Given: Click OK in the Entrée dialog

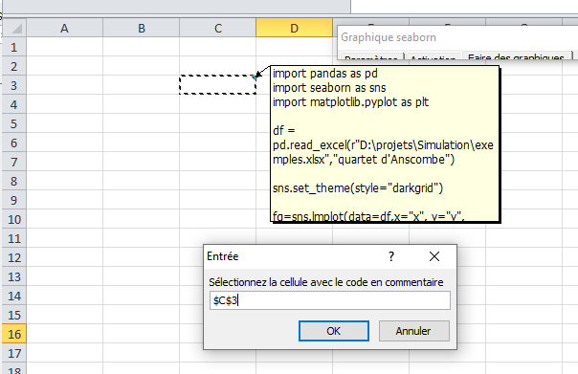Looking at the screenshot, I should (334, 331).
